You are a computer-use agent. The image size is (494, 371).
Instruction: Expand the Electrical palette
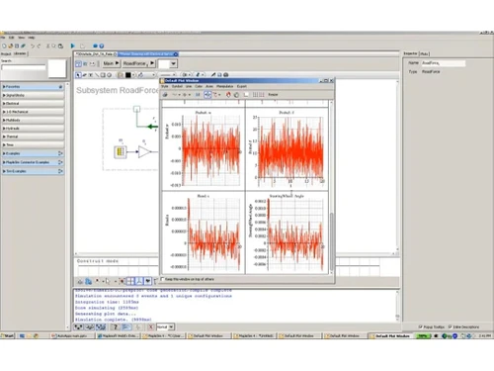point(33,104)
